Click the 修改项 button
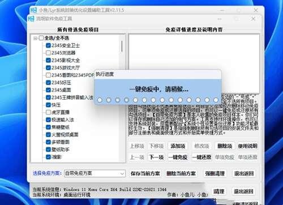The width and height of the screenshot is (283, 205). (201, 146)
